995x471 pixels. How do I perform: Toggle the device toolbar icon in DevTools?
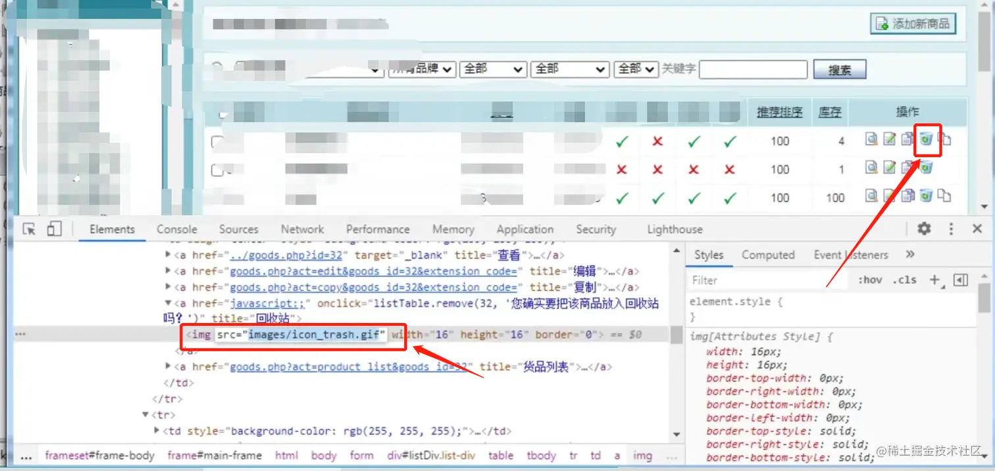click(54, 229)
